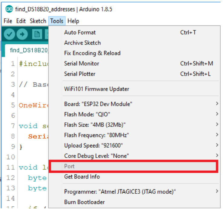Viewport: 223px width, 211px height.
Task: Open the Sketch menu
Action: (x=38, y=21)
